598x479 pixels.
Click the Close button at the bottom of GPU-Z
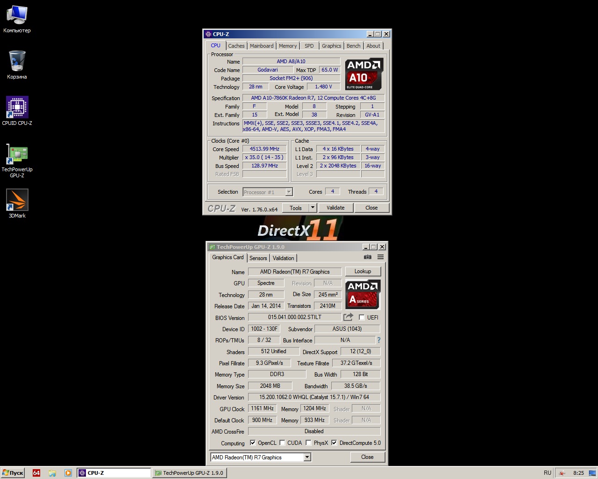point(367,457)
